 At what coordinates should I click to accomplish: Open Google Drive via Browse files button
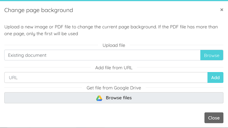coord(114,98)
